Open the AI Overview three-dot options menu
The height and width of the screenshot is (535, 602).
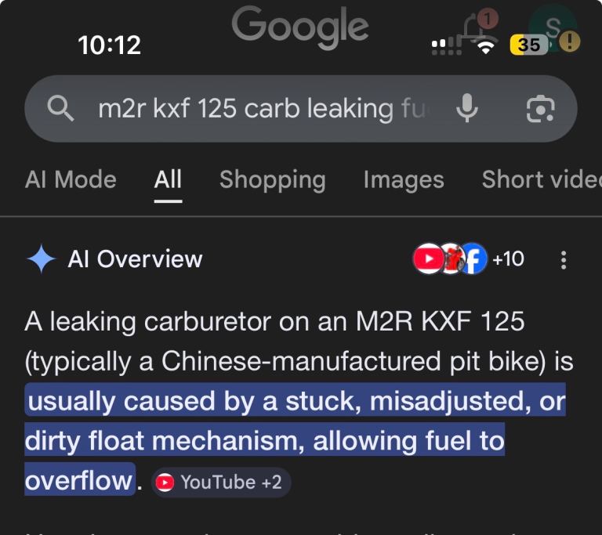pyautogui.click(x=564, y=260)
